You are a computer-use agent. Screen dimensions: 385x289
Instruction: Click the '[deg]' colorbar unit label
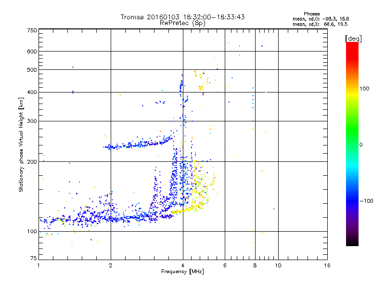tap(353, 39)
